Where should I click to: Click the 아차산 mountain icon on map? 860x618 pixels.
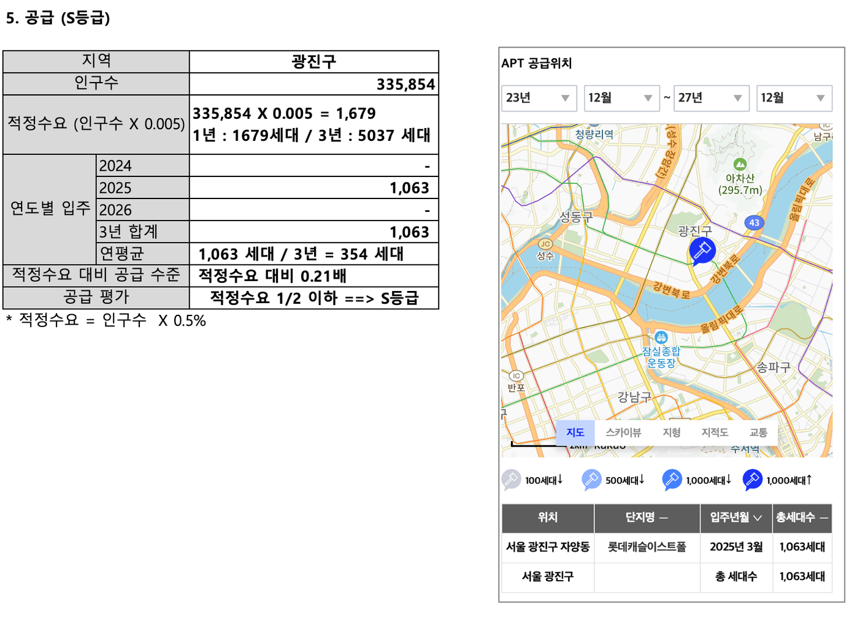point(740,164)
